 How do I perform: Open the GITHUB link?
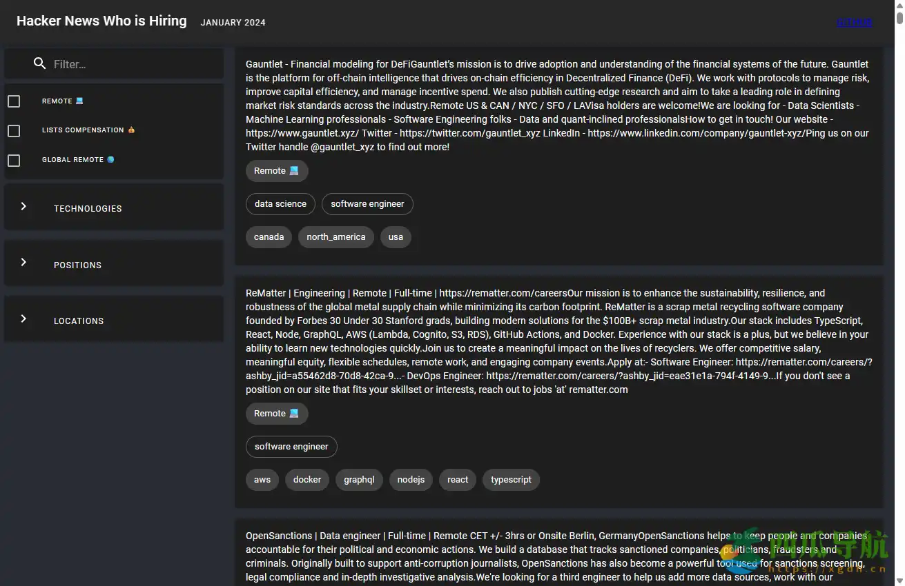(855, 21)
